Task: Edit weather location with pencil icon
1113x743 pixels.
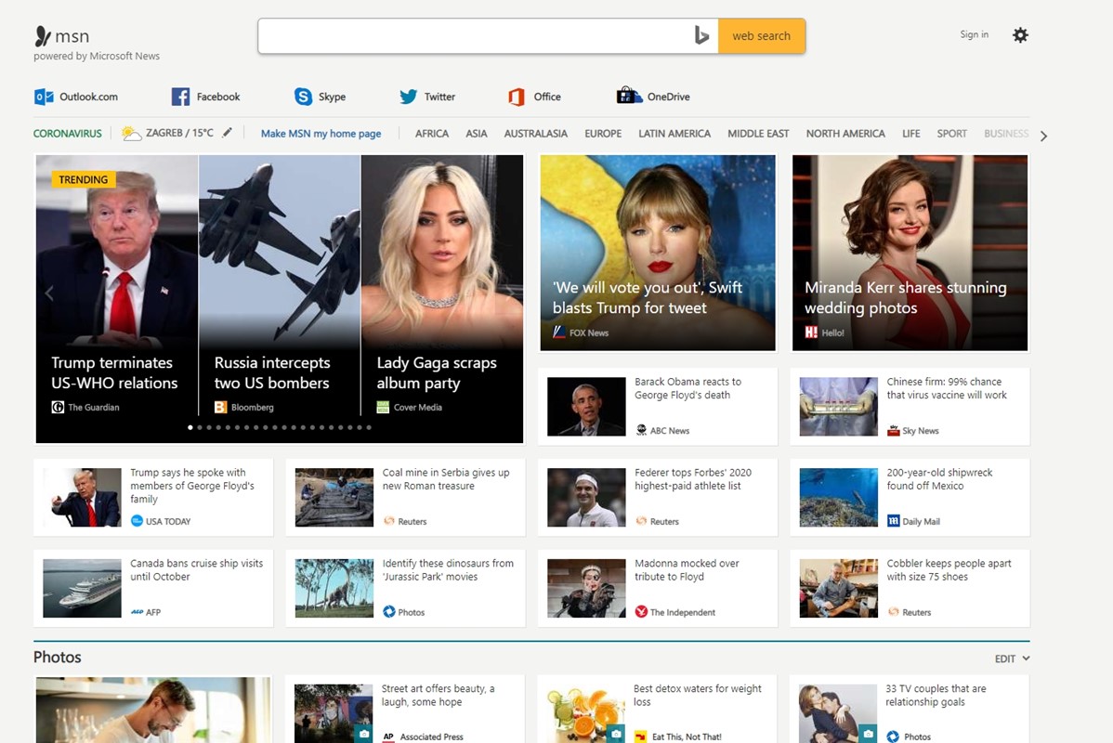Action: tap(228, 133)
